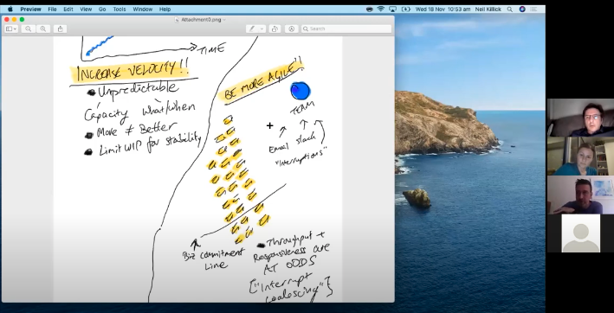Click the Rotate icon in the toolbar
Viewport: 614px width, 313px height.
pyautogui.click(x=275, y=29)
